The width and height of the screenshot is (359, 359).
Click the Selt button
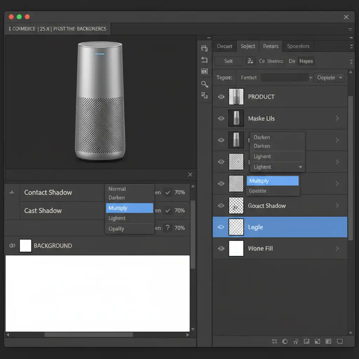pyautogui.click(x=229, y=61)
